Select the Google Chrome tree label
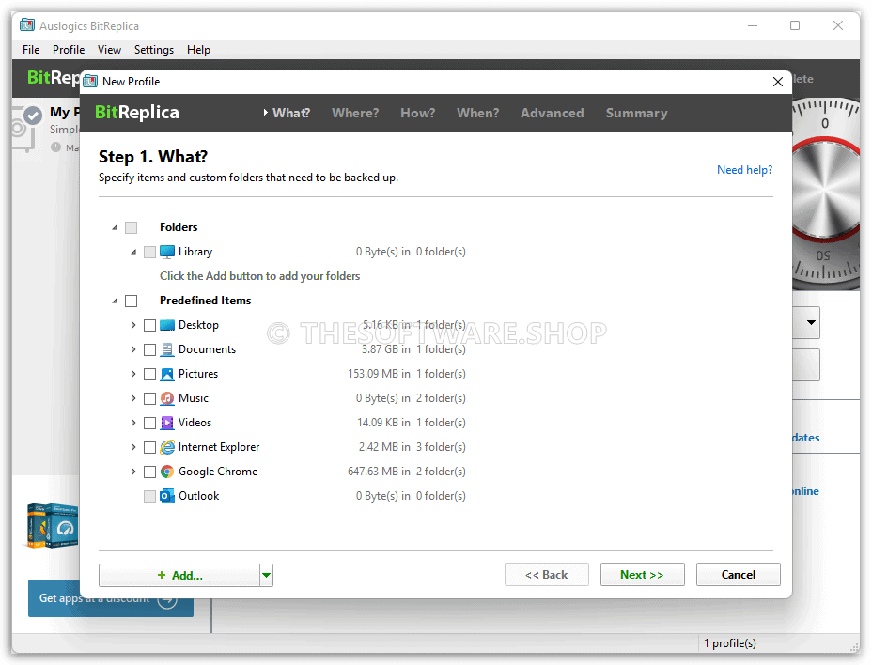872x665 pixels. point(218,472)
